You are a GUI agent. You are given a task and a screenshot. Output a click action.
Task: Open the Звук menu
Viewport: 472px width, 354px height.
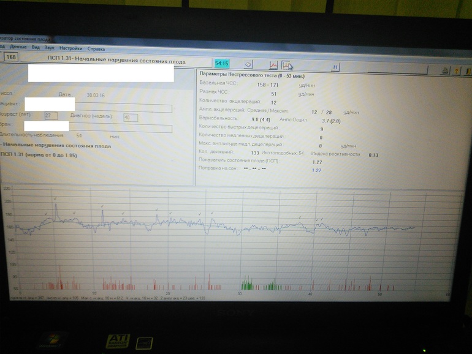(50, 48)
